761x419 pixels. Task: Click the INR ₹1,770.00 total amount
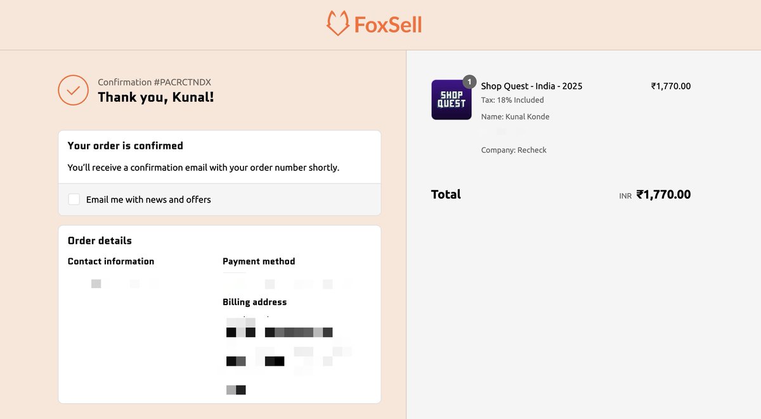click(x=655, y=195)
